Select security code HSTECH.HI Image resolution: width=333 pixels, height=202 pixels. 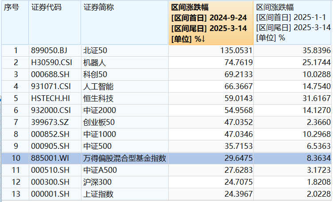pyautogui.click(x=50, y=98)
